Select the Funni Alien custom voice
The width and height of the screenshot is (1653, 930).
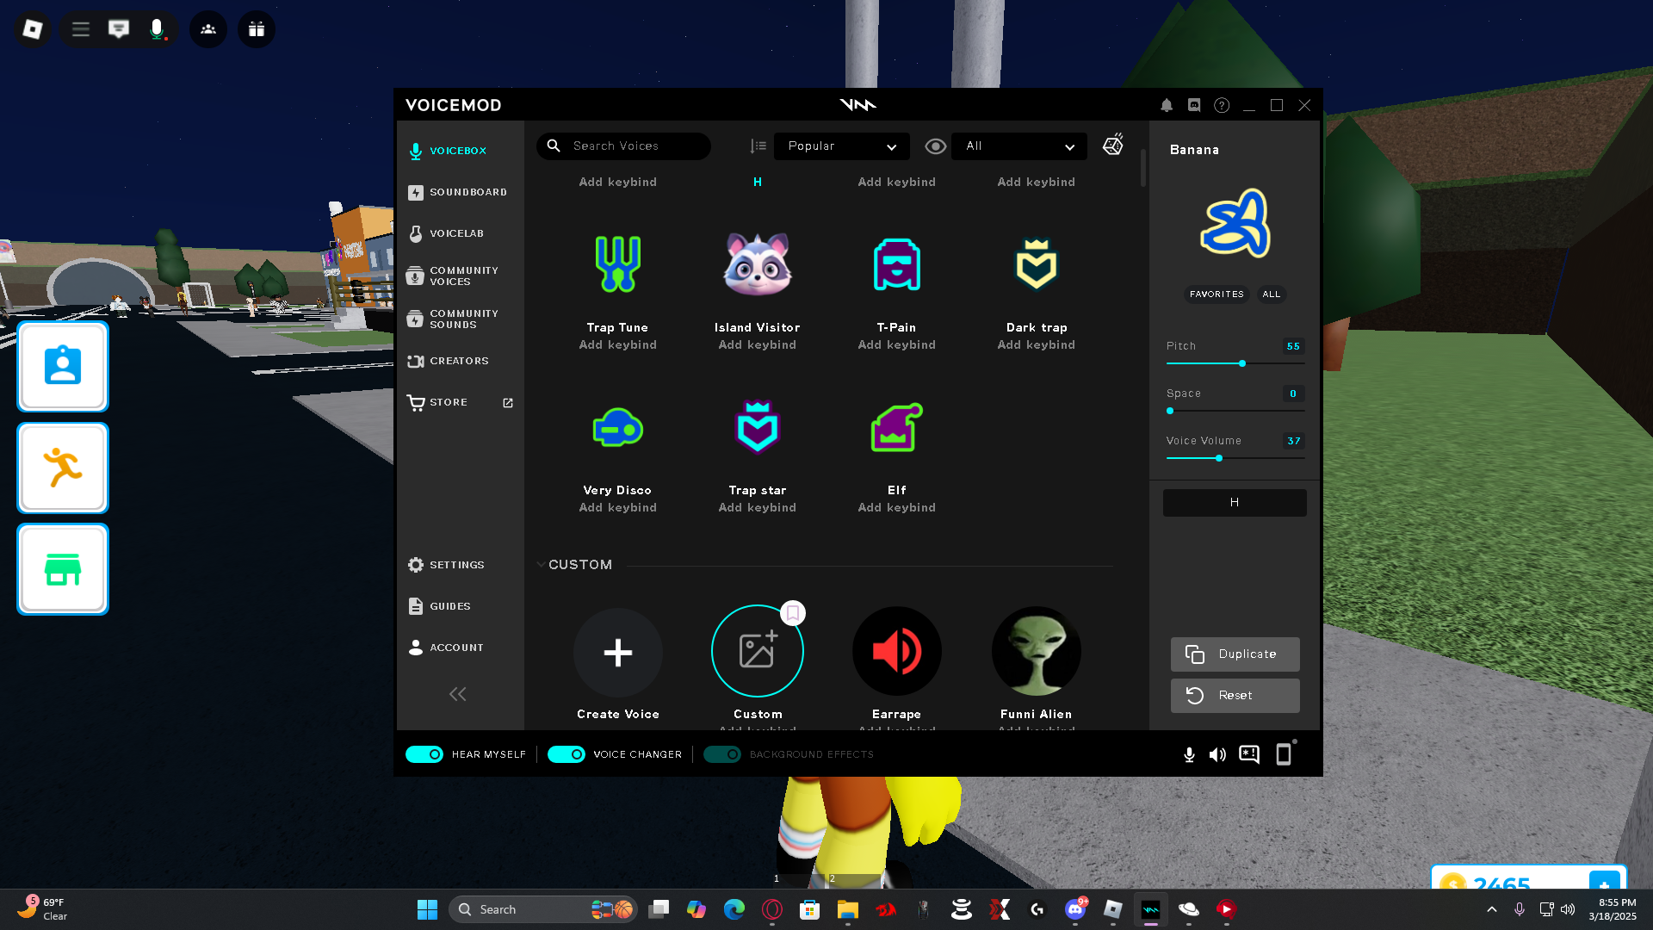(1037, 652)
